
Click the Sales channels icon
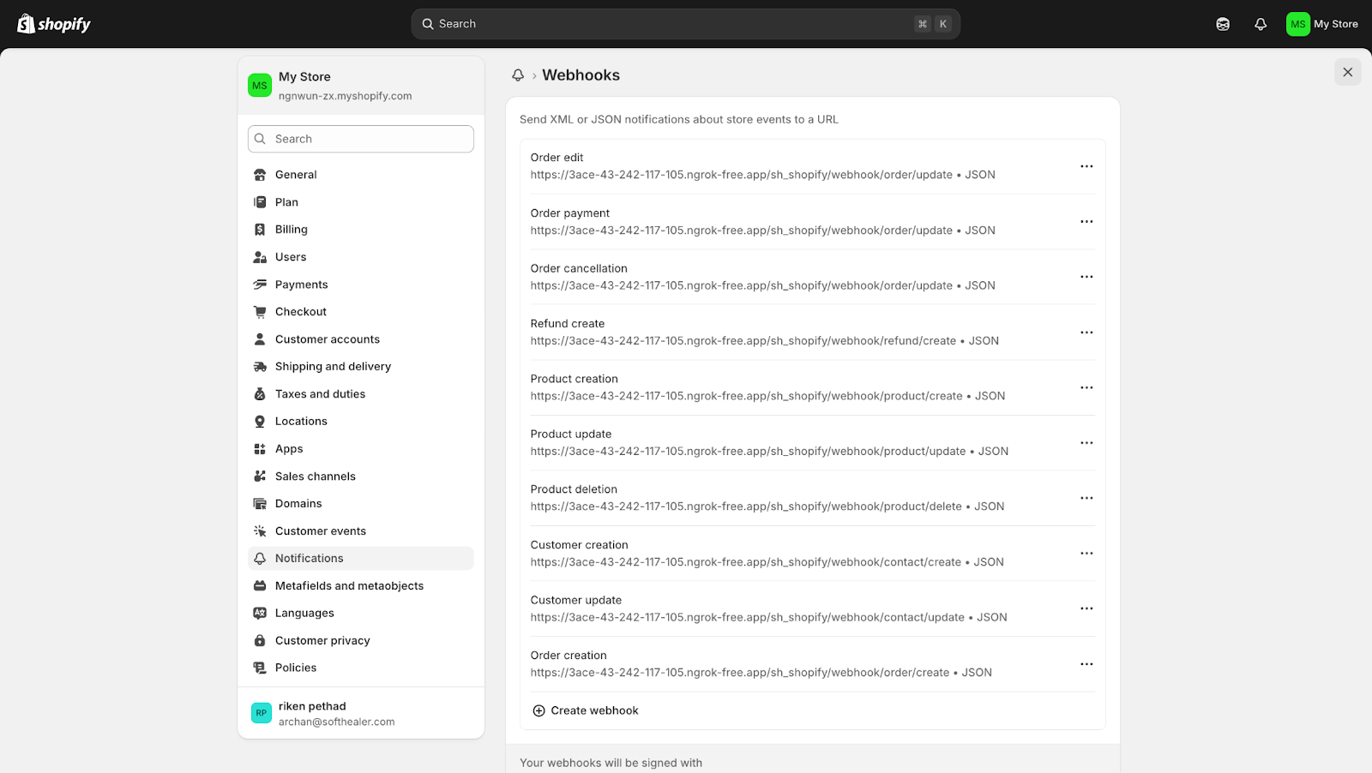(260, 476)
